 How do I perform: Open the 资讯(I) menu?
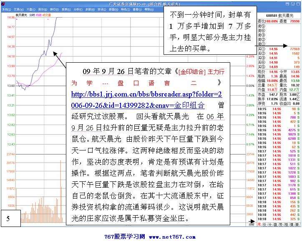point(101,9)
